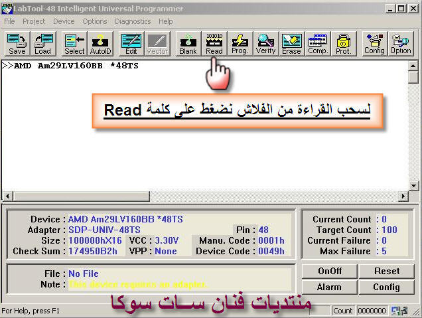Run Blank check on chip
The width and height of the screenshot is (422, 318).
188,44
